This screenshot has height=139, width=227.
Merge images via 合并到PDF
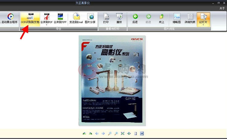(47, 18)
